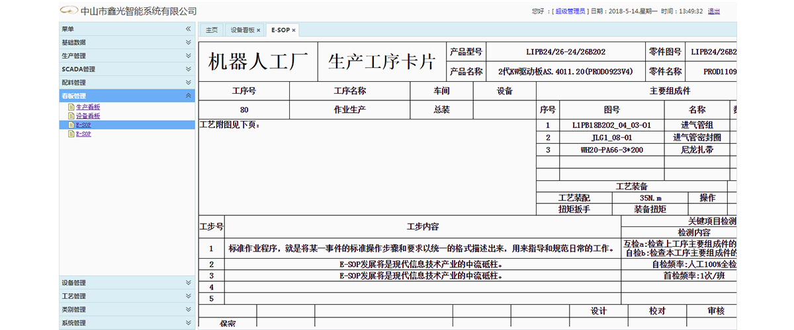Collapse the 看板管理 section
This screenshot has height=330, width=794.
click(189, 96)
